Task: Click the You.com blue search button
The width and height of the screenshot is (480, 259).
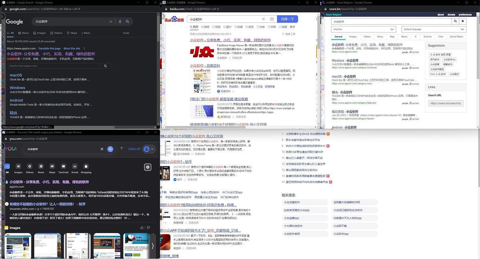Action: [110, 149]
